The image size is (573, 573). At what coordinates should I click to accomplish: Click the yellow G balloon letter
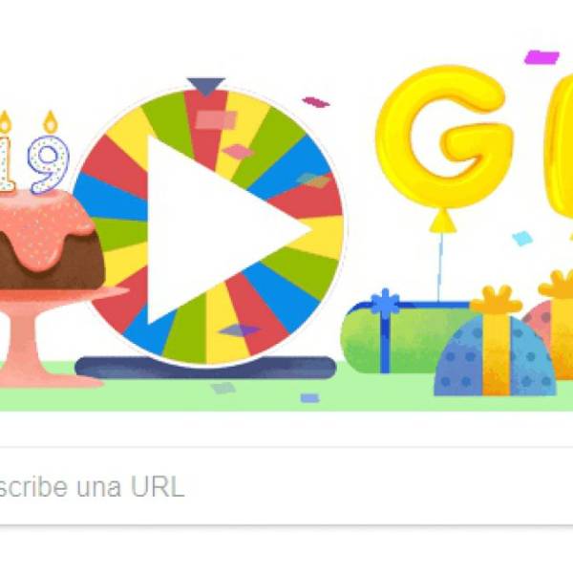[x=444, y=137]
